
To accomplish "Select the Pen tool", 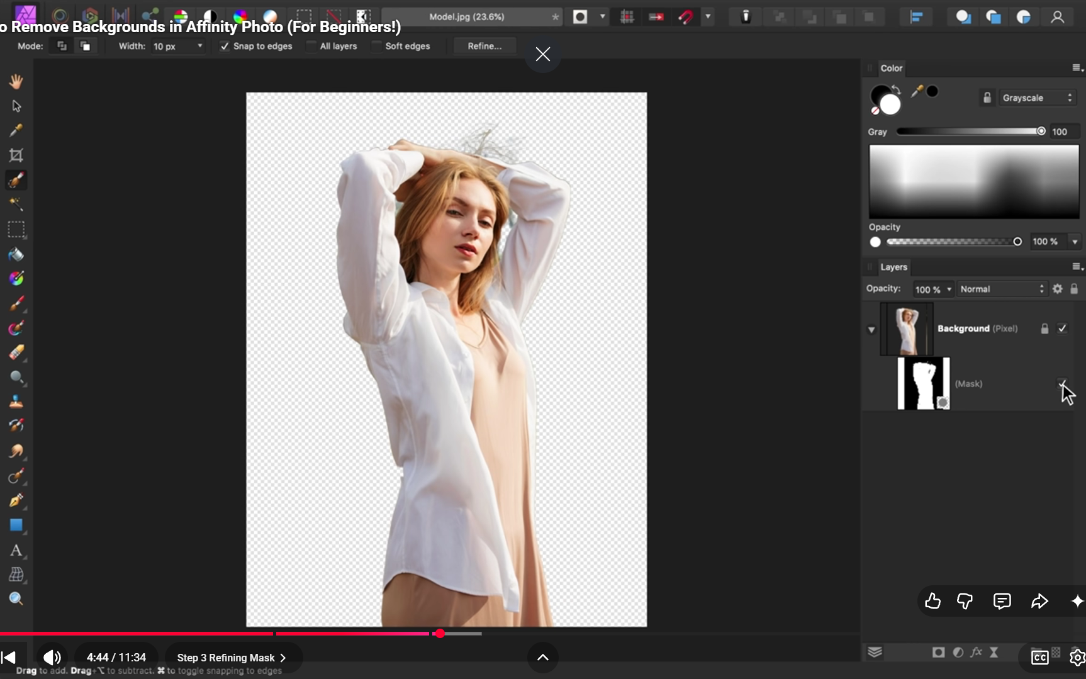I will click(16, 501).
